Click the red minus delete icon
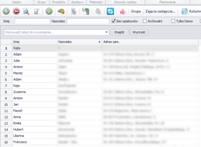The image size is (201, 147). (16, 11)
